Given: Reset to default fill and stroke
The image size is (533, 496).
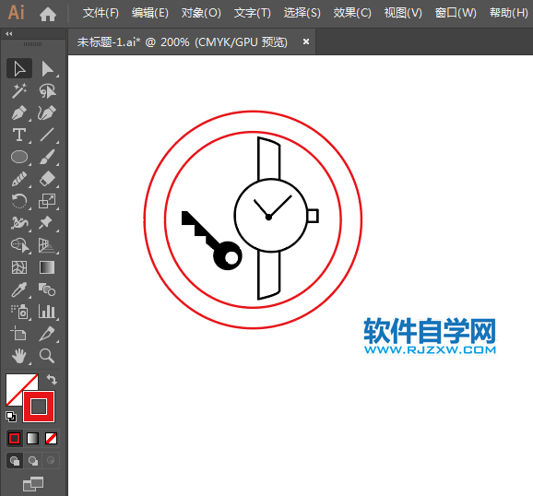Looking at the screenshot, I should click(x=11, y=417).
